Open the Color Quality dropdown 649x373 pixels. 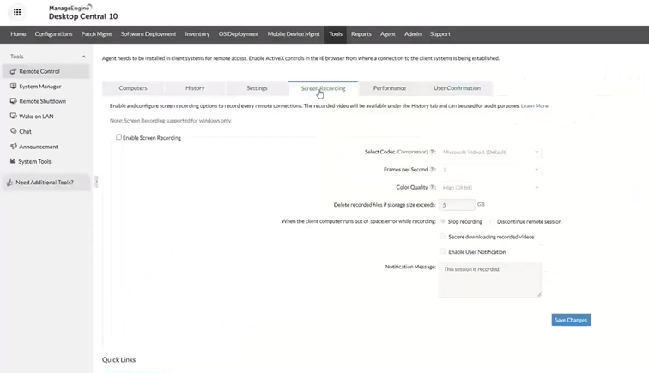pyautogui.click(x=490, y=187)
